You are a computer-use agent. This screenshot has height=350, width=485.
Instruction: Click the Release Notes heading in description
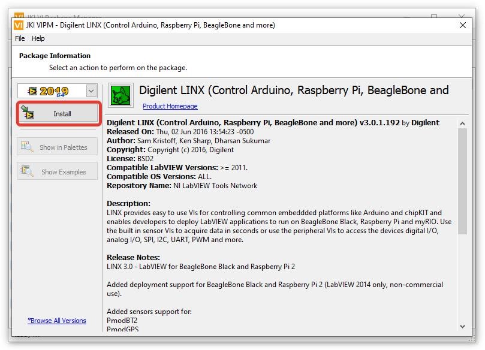pos(133,258)
